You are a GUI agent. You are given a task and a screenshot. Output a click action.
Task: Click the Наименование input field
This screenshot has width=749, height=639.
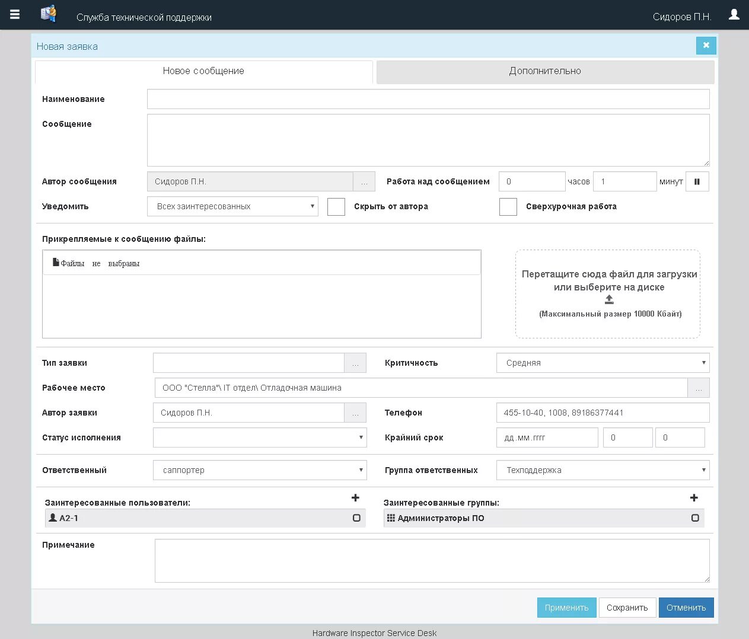click(x=428, y=99)
